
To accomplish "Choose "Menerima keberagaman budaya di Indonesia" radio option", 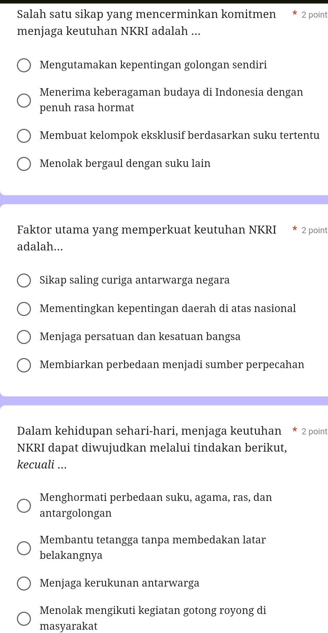I will 24,100.
